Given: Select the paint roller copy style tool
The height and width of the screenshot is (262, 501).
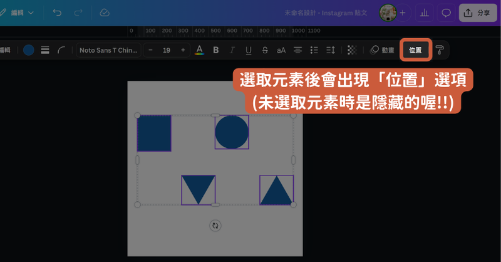Looking at the screenshot, I should pos(440,50).
